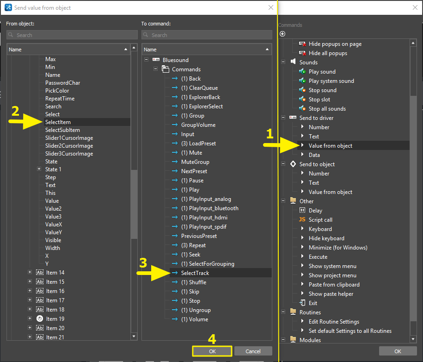Image resolution: width=423 pixels, height=362 pixels.
Task: Click the From object search field
Action: 72,35
